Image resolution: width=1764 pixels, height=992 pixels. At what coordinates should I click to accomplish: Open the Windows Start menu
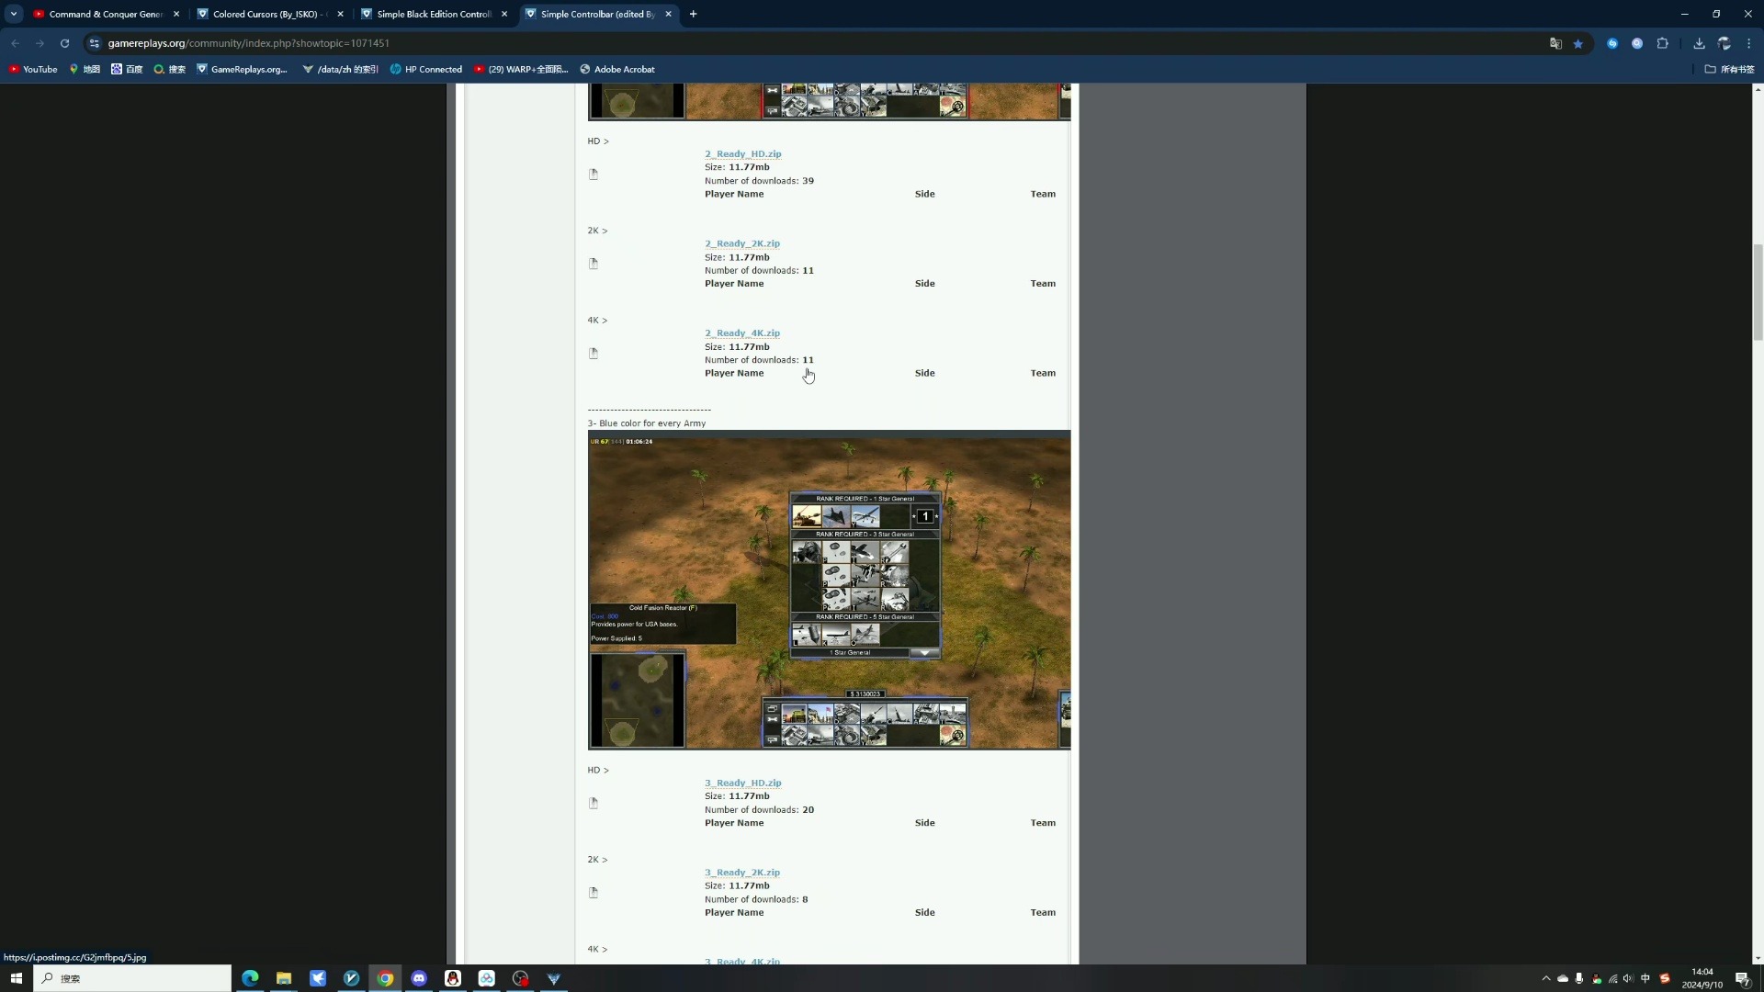[16, 978]
